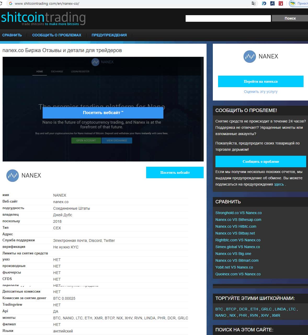Click the Поиск search button
308x335 pixels.
290,18
